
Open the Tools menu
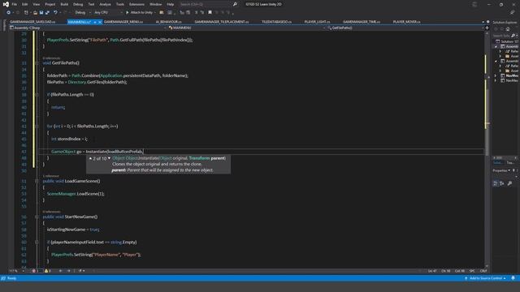click(120, 4)
